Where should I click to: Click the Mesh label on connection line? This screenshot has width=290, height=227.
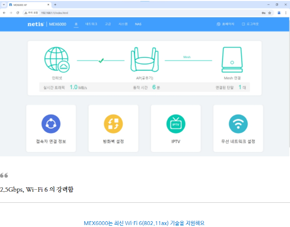click(187, 57)
